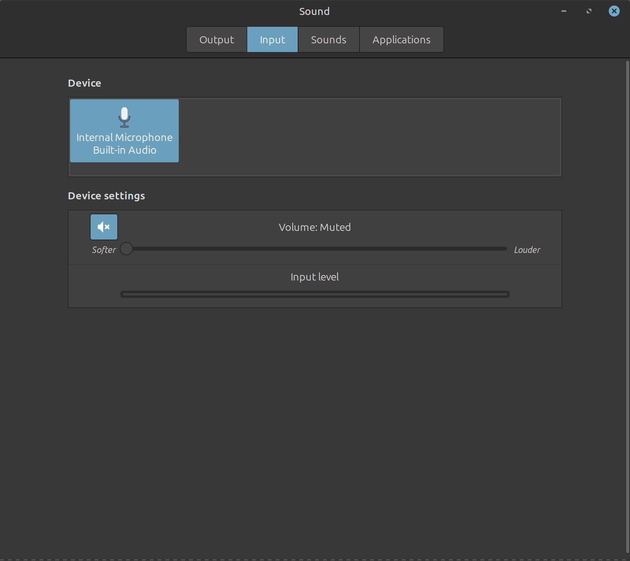Click the Device settings heading
The image size is (630, 561).
point(106,196)
